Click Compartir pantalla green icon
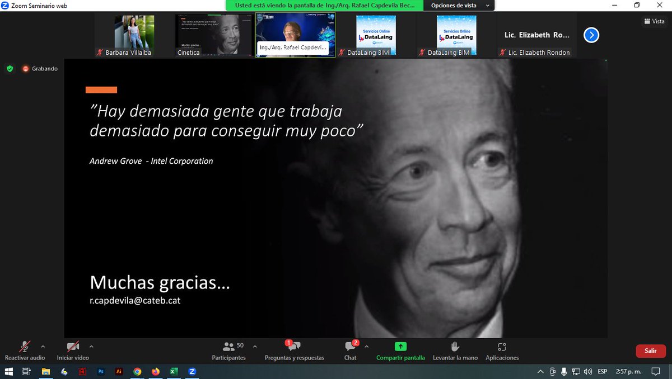Screen dimensions: 672x379 point(400,347)
